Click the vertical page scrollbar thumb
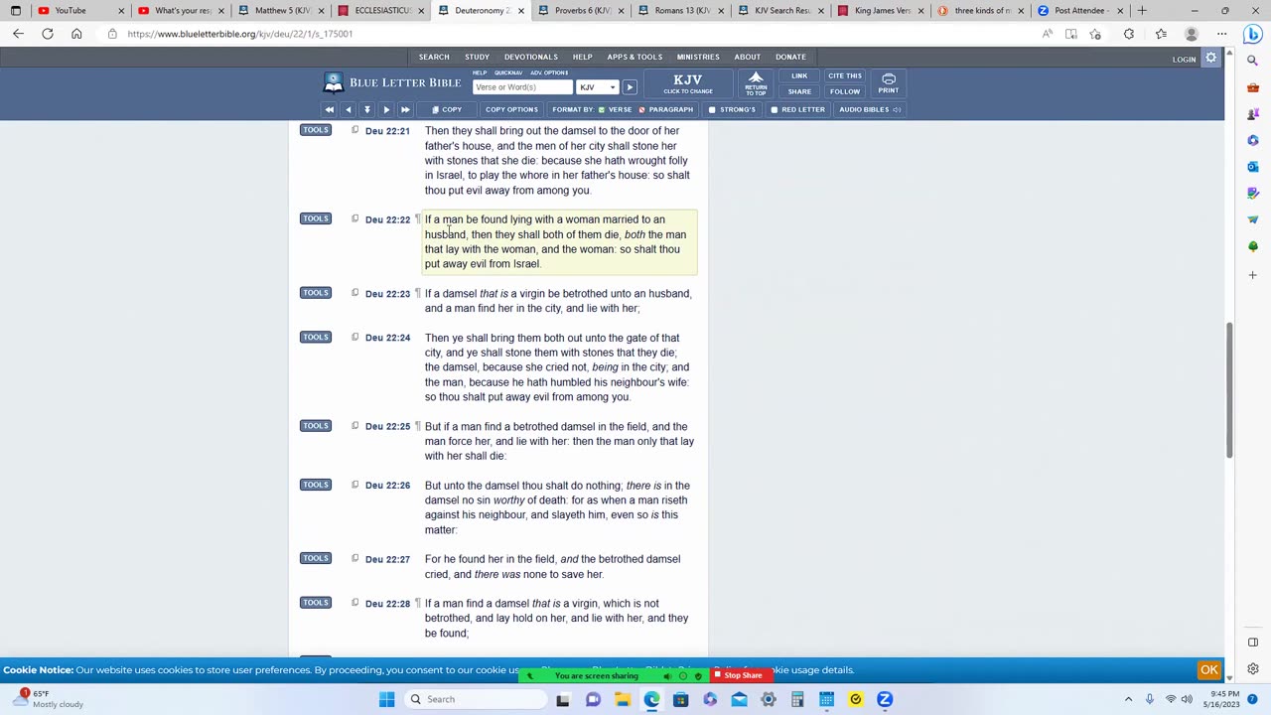This screenshot has width=1271, height=715. [x=1229, y=390]
